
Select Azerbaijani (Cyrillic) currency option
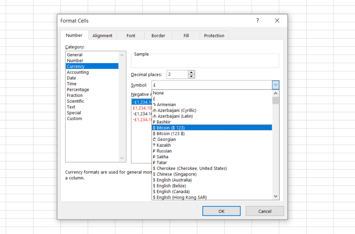pyautogui.click(x=212, y=110)
